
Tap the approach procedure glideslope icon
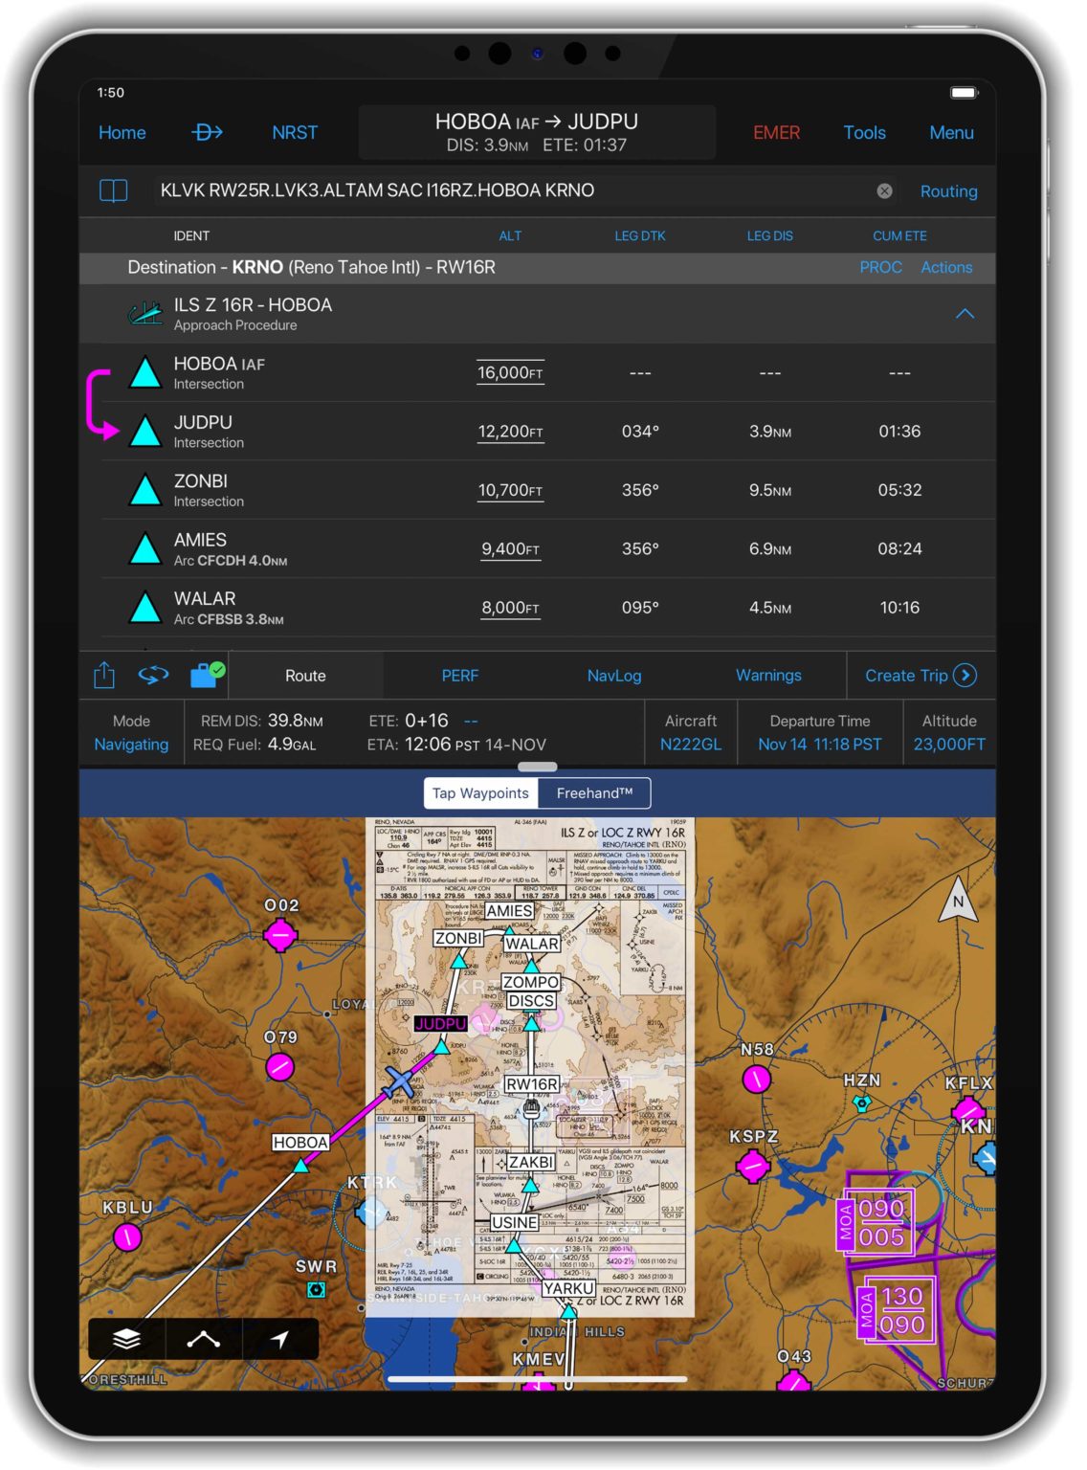(145, 312)
